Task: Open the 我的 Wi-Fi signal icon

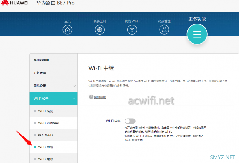Action: 132,30
